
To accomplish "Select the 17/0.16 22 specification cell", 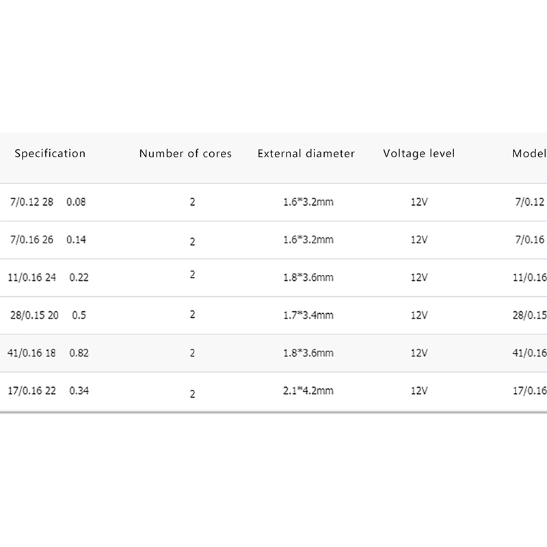I will [31, 391].
